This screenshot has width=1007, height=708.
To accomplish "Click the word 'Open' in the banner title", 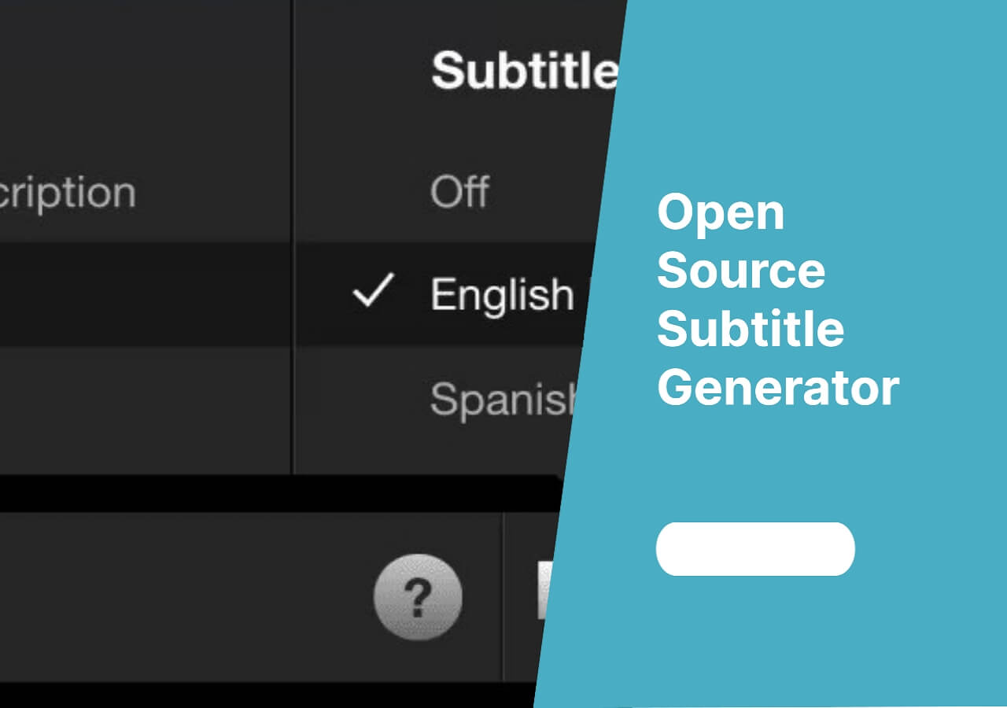I will [721, 212].
